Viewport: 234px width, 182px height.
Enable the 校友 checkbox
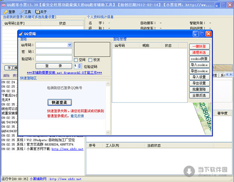(x=90, y=60)
